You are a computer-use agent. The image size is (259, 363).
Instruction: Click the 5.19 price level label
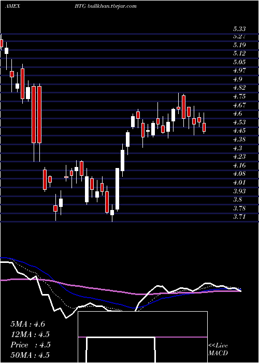239,45
